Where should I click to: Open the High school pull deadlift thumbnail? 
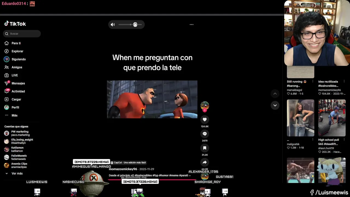[x=332, y=118]
